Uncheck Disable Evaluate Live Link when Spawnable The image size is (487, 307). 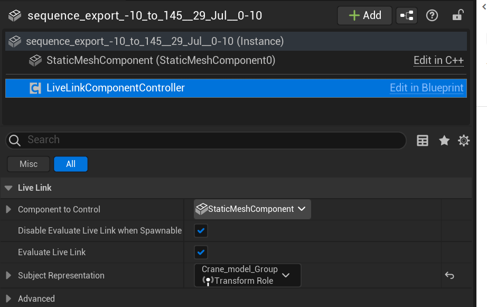201,231
